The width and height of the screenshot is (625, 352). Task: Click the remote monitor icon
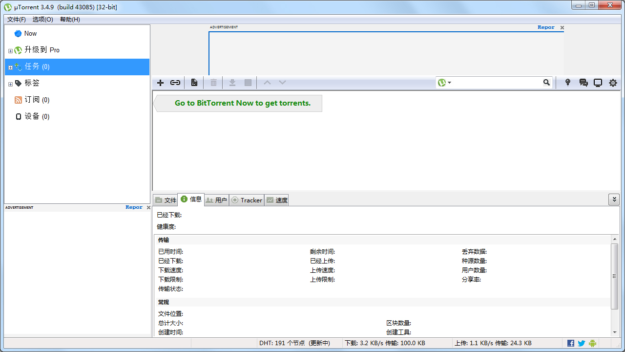(x=598, y=83)
